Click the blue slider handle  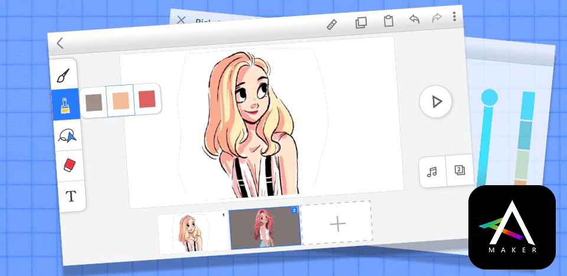coord(489,97)
